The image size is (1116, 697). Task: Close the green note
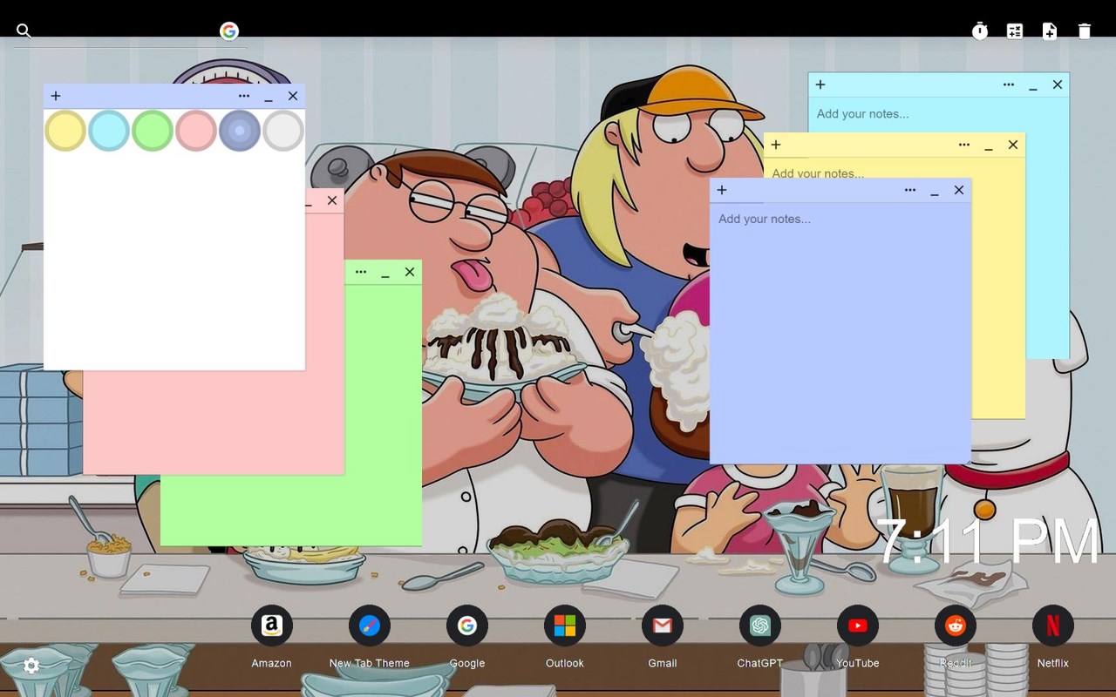tap(410, 272)
